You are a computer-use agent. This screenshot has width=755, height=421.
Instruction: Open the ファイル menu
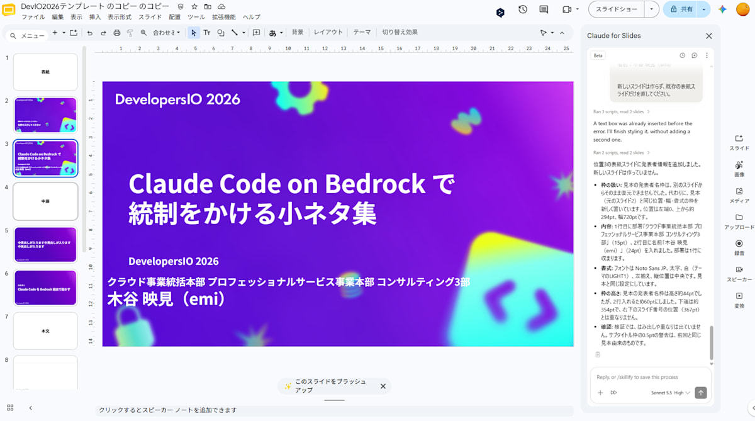pyautogui.click(x=33, y=17)
